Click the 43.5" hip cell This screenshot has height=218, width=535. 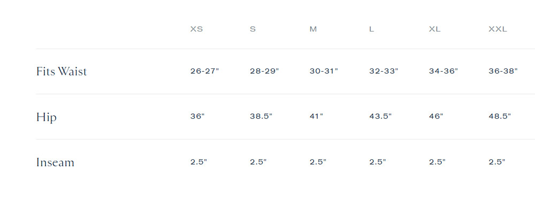(x=380, y=116)
